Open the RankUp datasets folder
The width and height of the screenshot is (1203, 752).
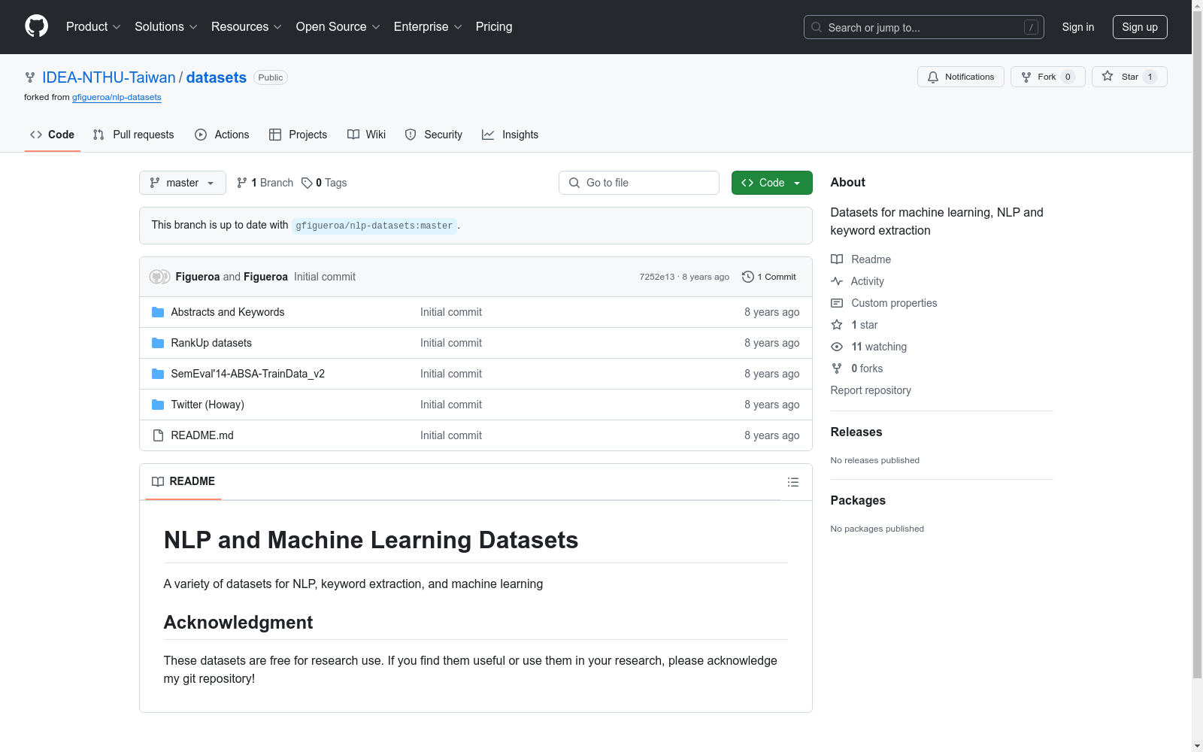(x=211, y=343)
